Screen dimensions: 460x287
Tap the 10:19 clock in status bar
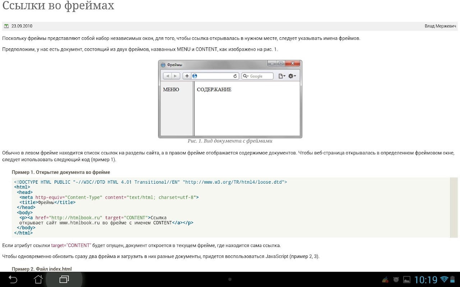coord(426,279)
